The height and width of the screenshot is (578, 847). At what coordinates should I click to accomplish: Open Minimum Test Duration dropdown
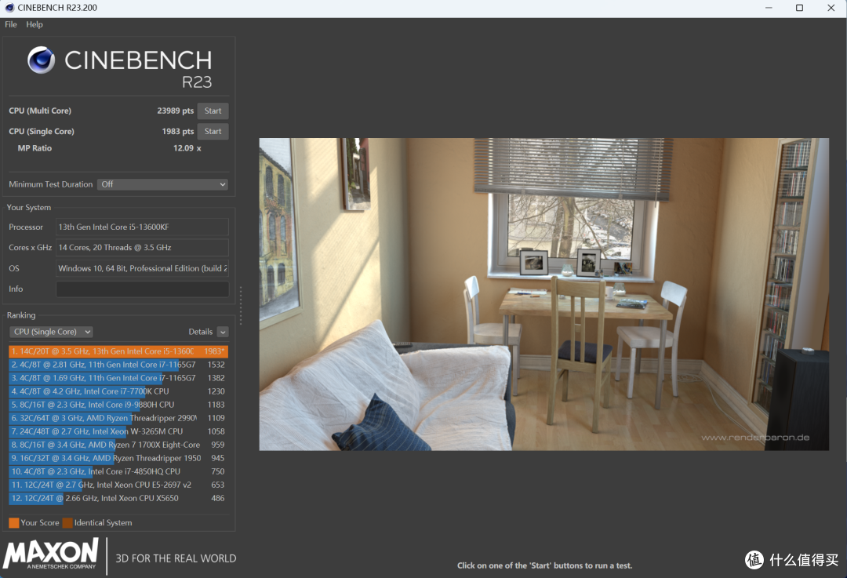162,184
